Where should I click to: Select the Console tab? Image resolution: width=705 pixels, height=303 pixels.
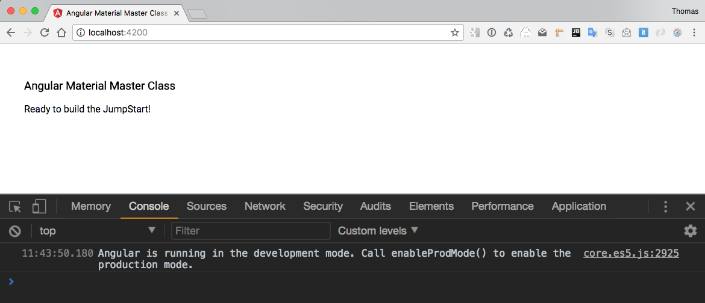pos(149,206)
